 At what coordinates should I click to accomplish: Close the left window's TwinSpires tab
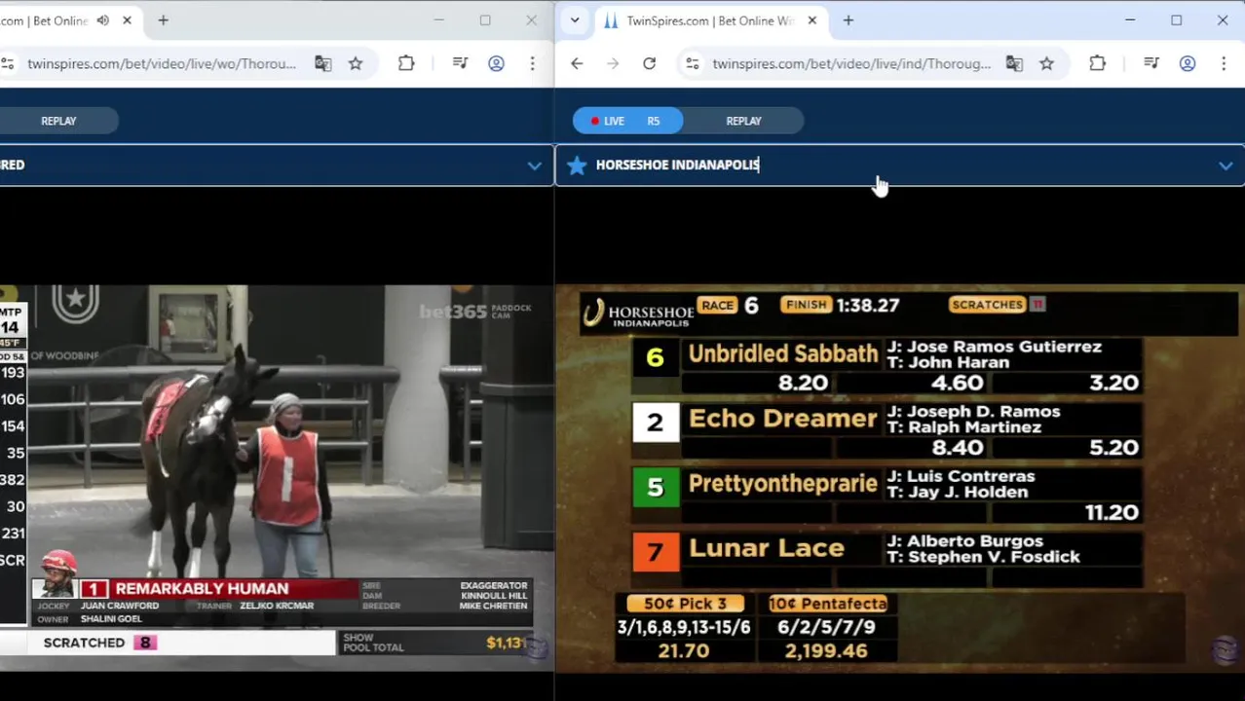tap(127, 20)
